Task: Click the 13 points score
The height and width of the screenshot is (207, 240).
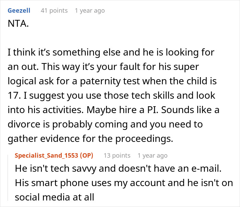Action: point(117,156)
